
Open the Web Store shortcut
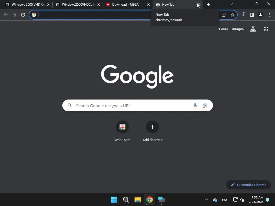click(122, 127)
